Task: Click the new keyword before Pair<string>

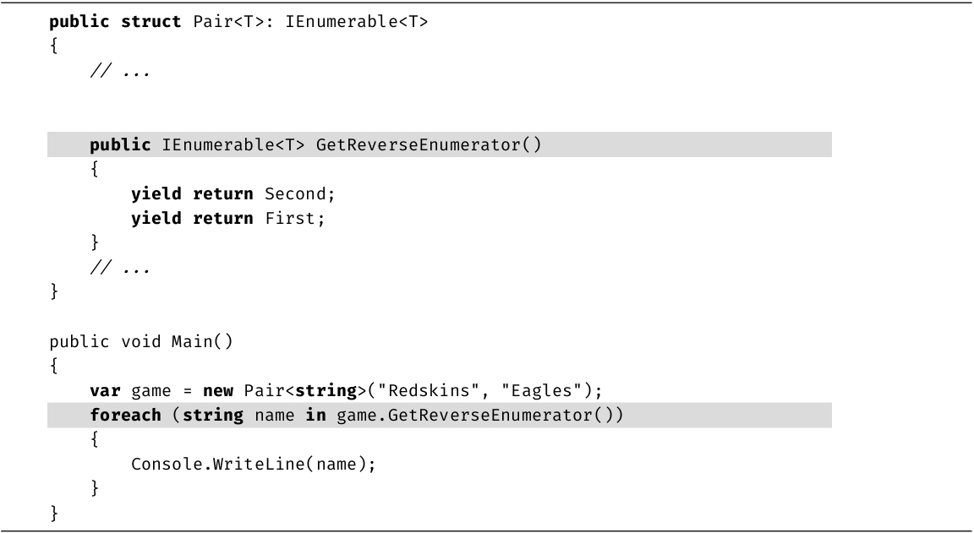Action: pyautogui.click(x=218, y=391)
